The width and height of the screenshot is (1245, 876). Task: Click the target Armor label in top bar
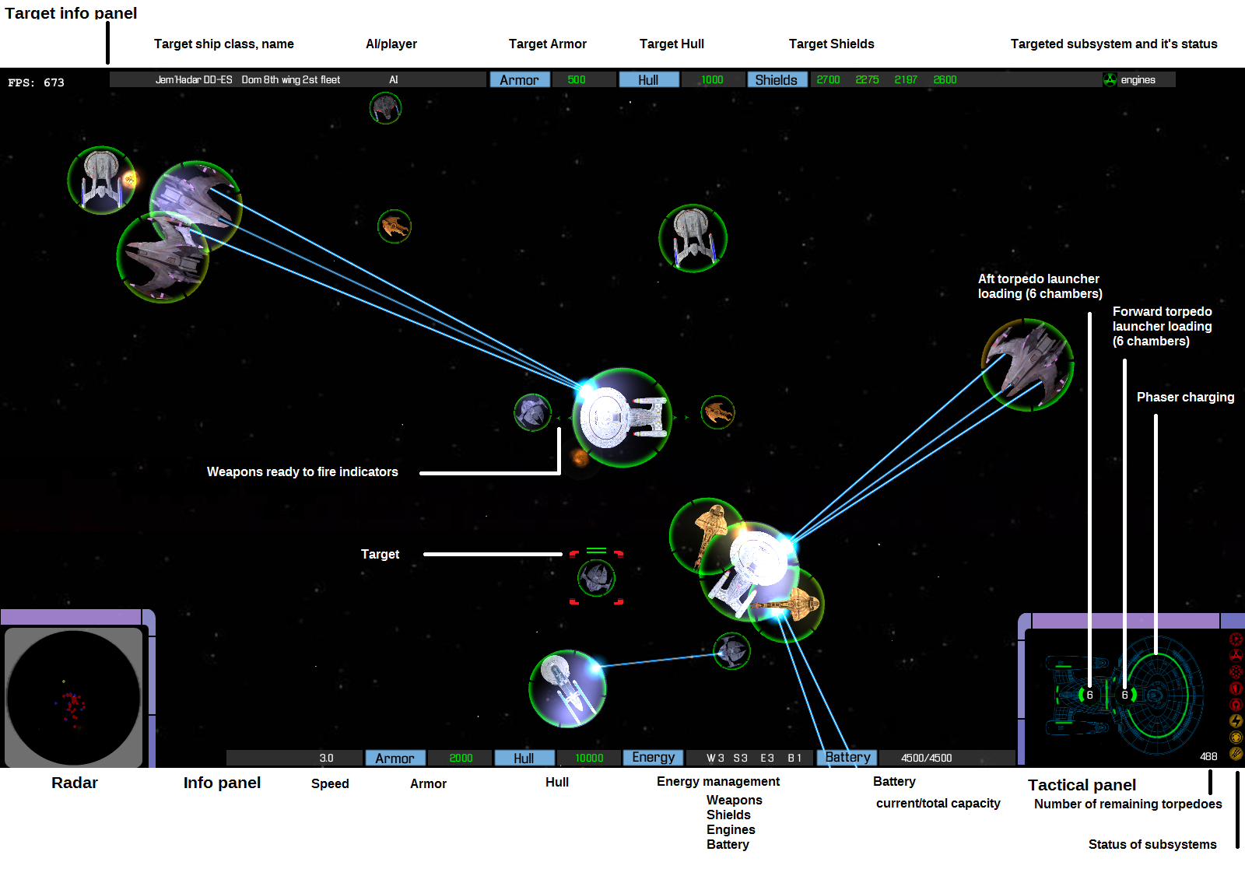point(520,79)
